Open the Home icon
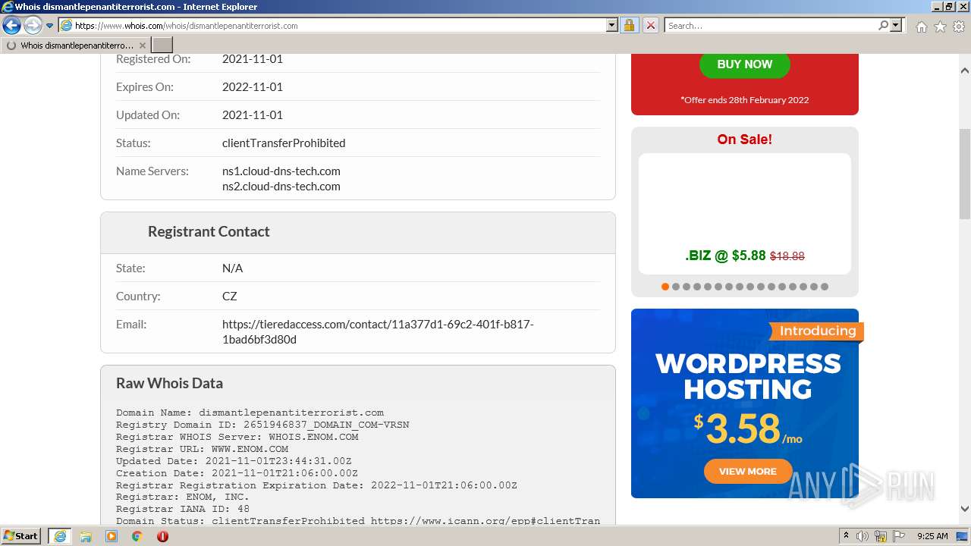The height and width of the screenshot is (546, 971). click(x=921, y=27)
